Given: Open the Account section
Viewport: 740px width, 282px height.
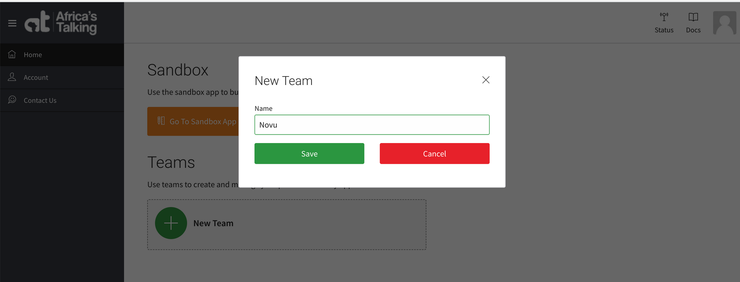Looking at the screenshot, I should (36, 77).
